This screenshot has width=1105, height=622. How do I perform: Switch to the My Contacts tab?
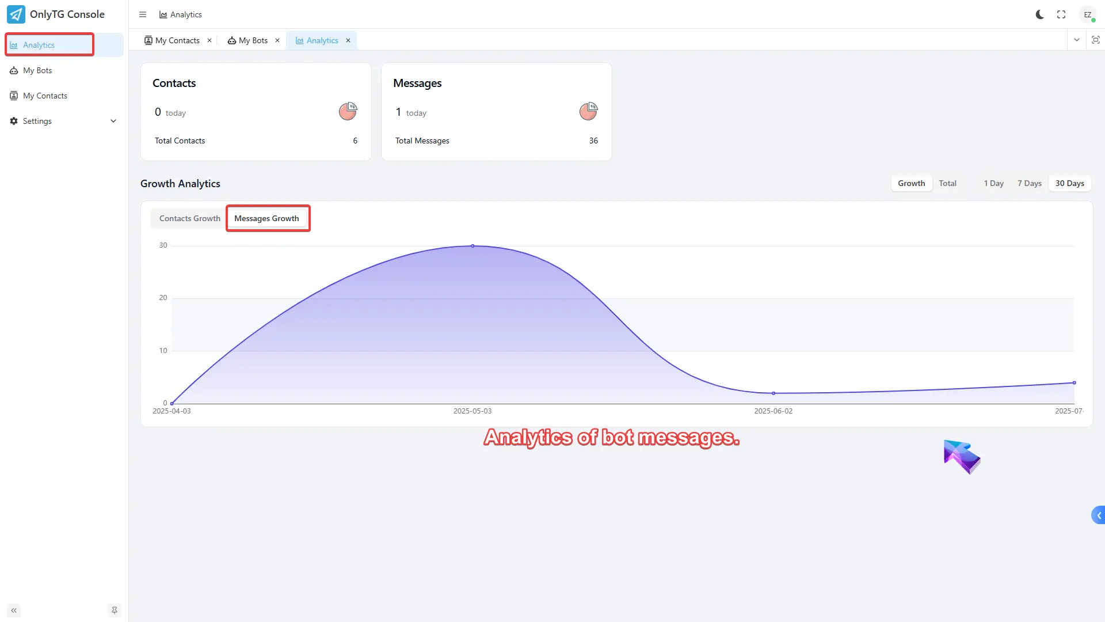173,40
